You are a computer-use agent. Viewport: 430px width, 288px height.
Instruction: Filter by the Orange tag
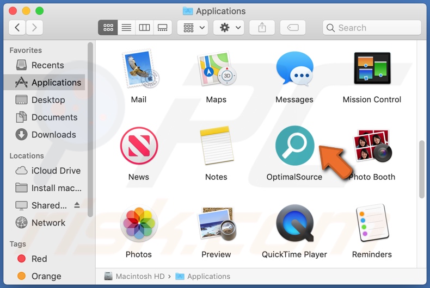click(44, 276)
